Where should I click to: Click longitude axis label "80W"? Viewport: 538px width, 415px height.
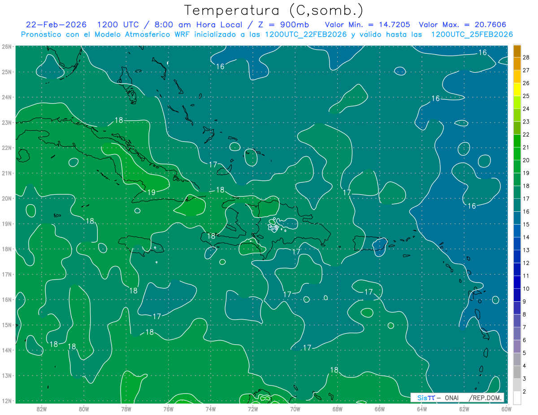click(x=84, y=408)
